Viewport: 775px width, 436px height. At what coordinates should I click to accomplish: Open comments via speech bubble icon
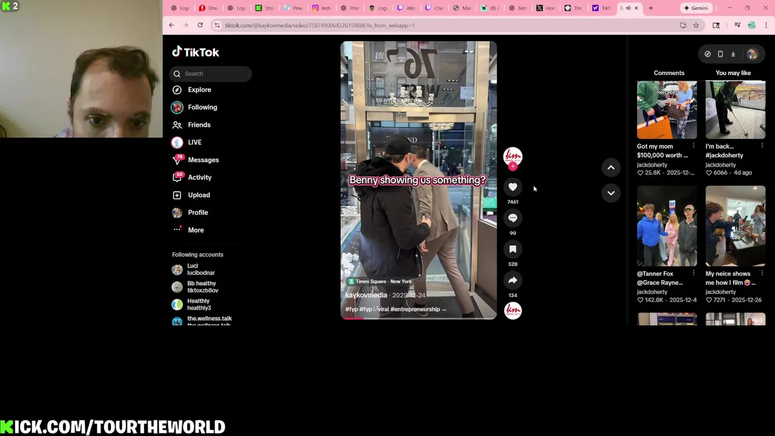(513, 218)
